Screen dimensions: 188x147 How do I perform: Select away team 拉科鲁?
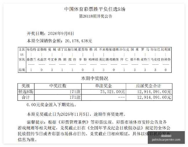tap(166, 59)
